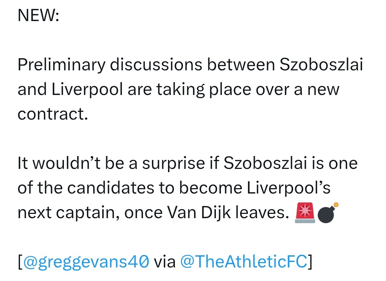Click the word "contract." in the tweet

[53, 115]
